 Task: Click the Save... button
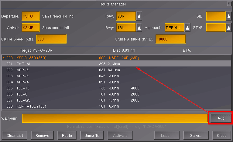194,135
